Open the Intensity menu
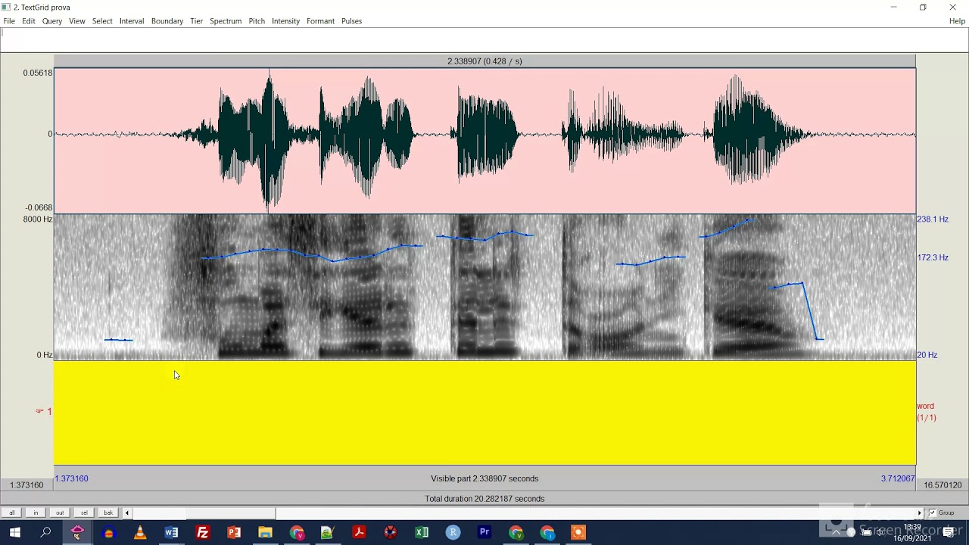Screen dimensions: 969x545 (286, 21)
